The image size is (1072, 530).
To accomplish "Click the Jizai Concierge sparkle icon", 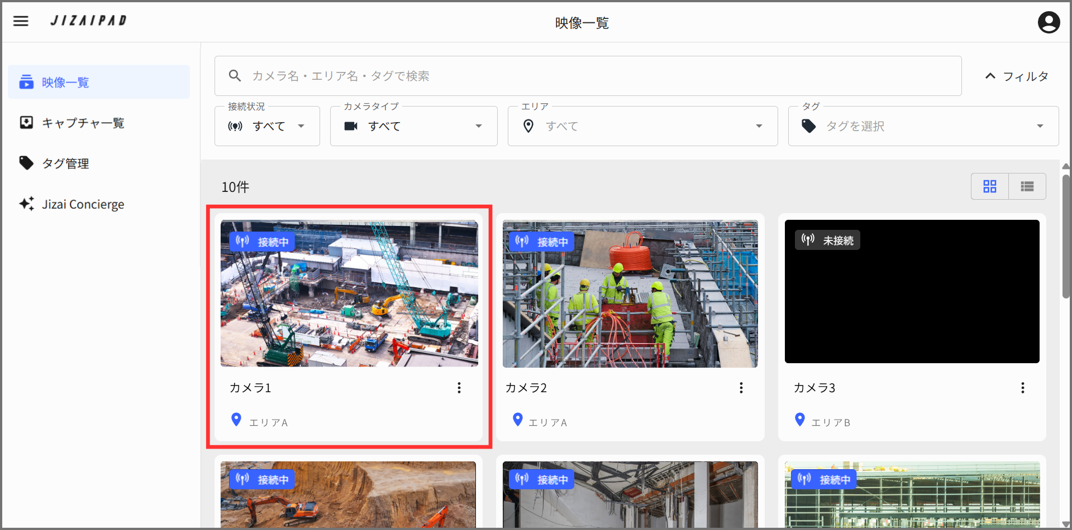I will coord(26,204).
